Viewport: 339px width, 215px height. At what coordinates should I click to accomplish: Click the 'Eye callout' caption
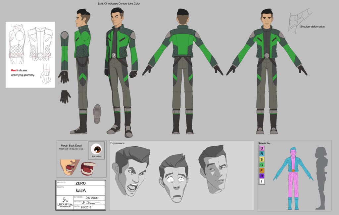97,156
